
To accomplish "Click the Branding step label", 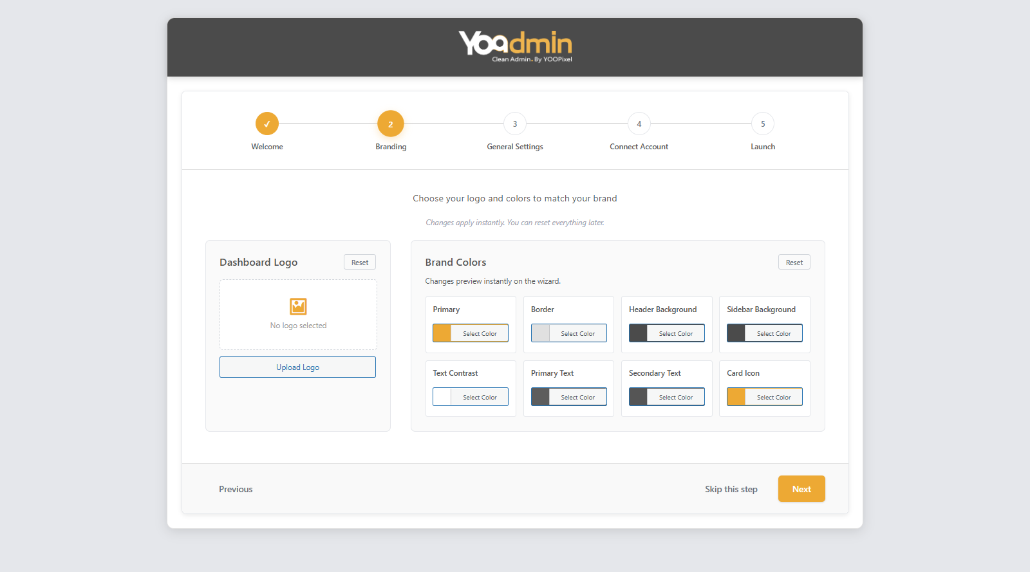I will (391, 147).
